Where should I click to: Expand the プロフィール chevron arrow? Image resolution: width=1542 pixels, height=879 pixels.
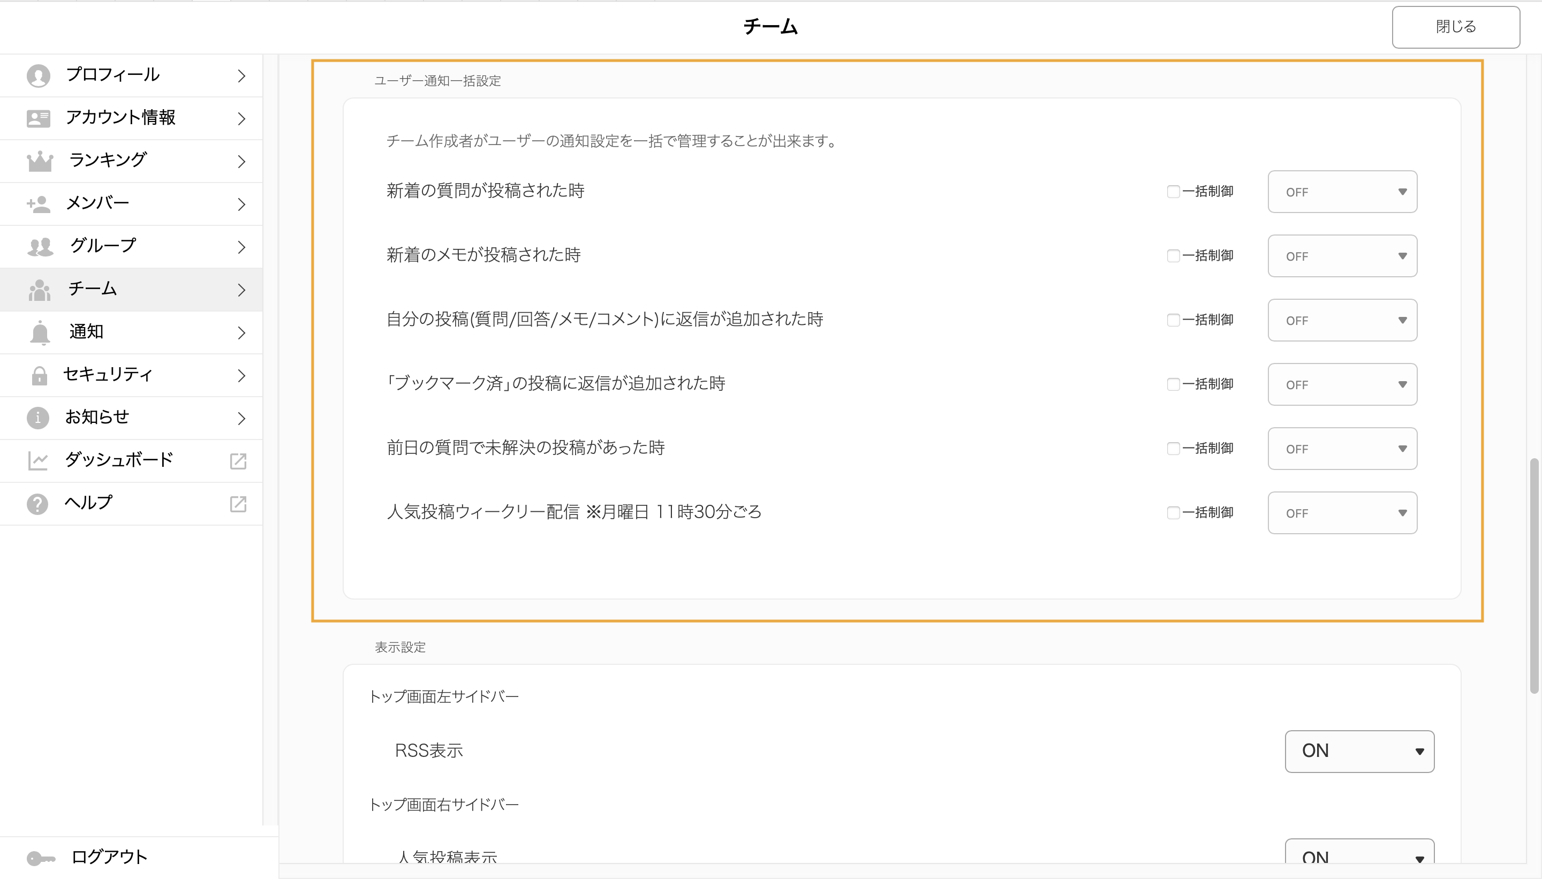(241, 76)
